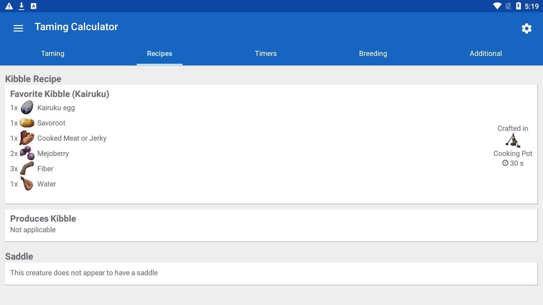The width and height of the screenshot is (543, 305).
Task: Tap the saddle information message
Action: [x=84, y=273]
